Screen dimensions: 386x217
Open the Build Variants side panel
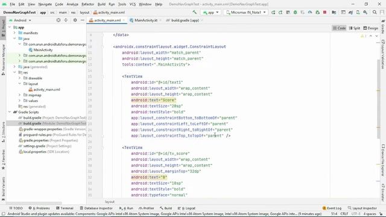point(3,189)
